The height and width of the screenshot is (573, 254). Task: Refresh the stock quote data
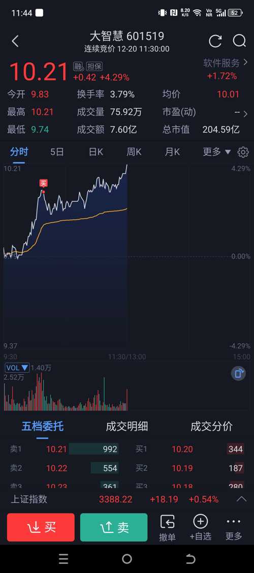coord(215,41)
